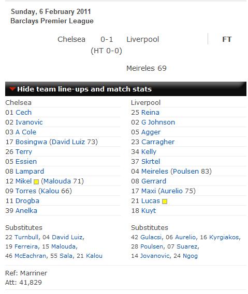Click Malouda substitution link next to Mikel
The image size is (248, 294).
57,181
